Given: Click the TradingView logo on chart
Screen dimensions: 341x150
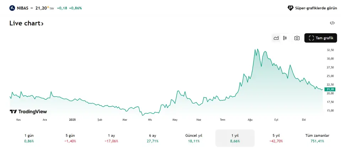Looking at the screenshot, I should pyautogui.click(x=28, y=111).
